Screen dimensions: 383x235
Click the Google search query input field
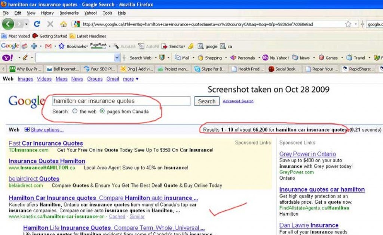click(x=121, y=101)
